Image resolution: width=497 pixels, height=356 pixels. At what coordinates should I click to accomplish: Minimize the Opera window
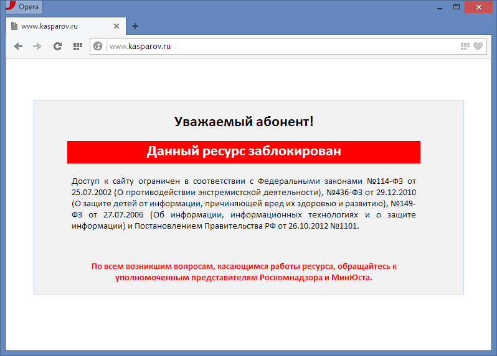440,7
